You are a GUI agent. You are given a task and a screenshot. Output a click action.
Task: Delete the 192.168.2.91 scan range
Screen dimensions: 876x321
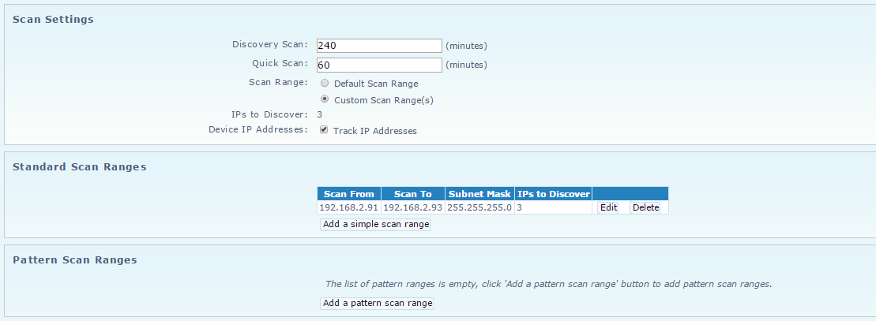pyautogui.click(x=646, y=207)
